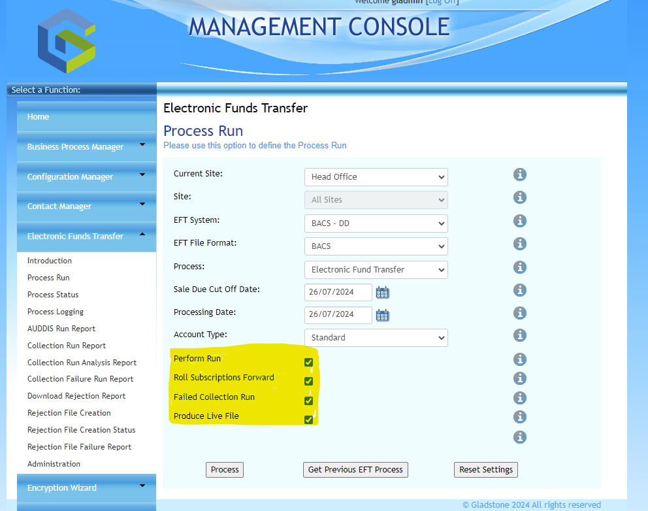The width and height of the screenshot is (648, 511).
Task: Expand Business Process Manager menu
Action: coord(86,147)
